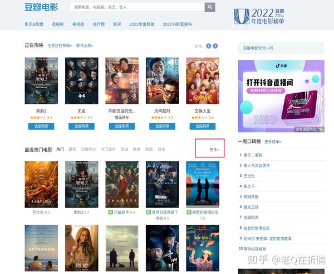Screen dimensions: 334x274
Task: Click 选座购票 button under 无名
Action: pyautogui.click(x=82, y=126)
